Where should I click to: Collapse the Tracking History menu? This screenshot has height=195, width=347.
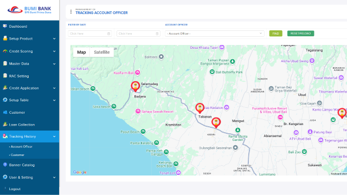pyautogui.click(x=29, y=136)
